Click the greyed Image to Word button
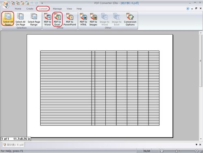The width and height of the screenshot is (203, 153). click(x=105, y=19)
